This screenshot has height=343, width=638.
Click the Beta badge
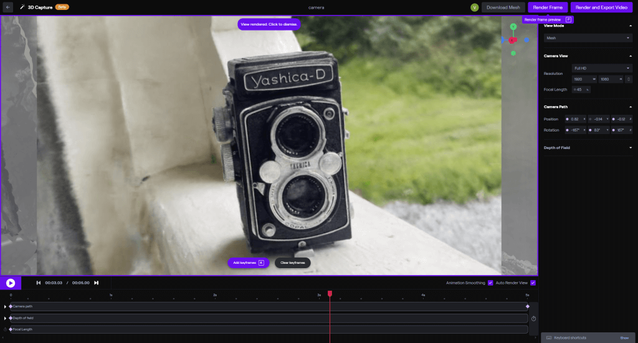[x=62, y=7]
